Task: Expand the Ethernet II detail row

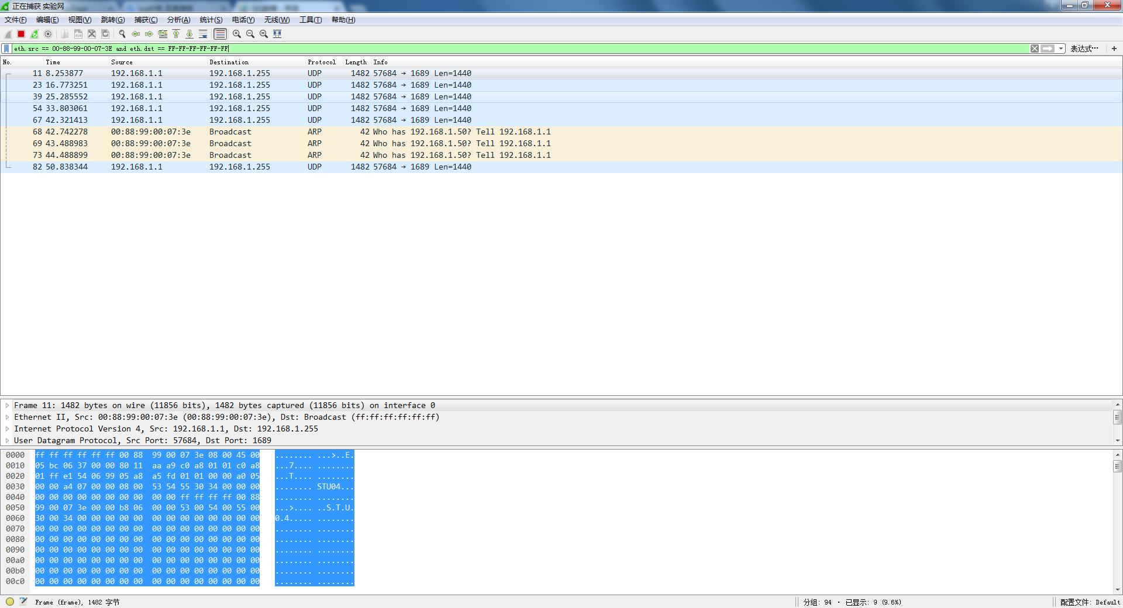Action: [7, 417]
